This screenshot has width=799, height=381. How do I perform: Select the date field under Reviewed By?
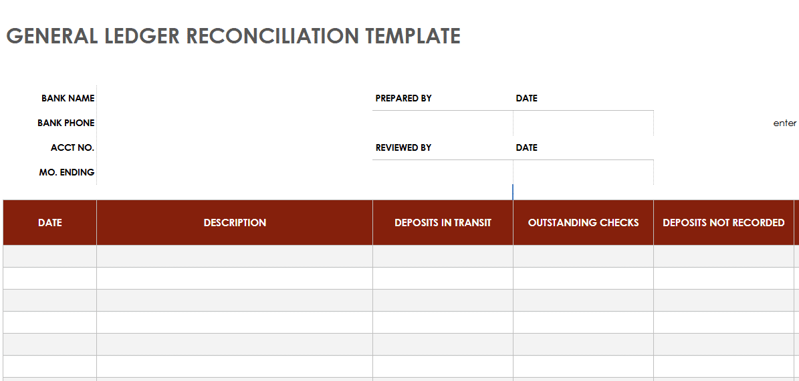click(x=583, y=173)
